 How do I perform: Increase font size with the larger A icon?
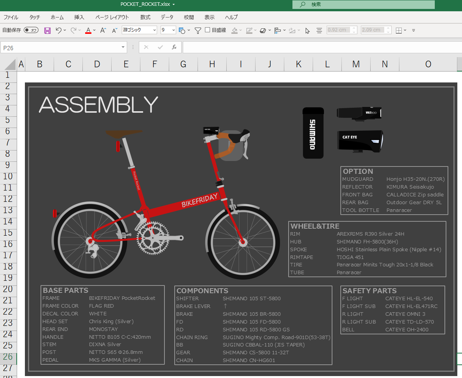103,30
